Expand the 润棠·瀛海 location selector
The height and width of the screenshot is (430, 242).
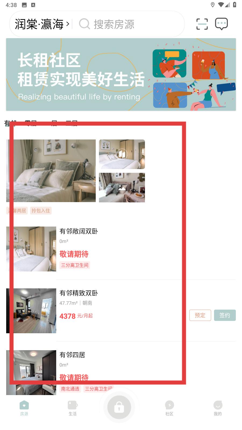tap(42, 24)
